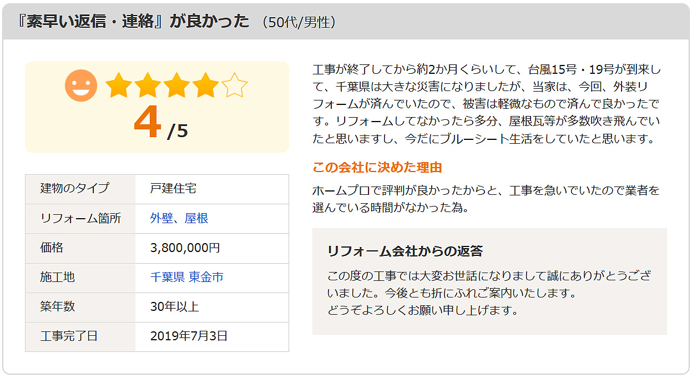The image size is (692, 378).
Task: Click the reviewer info (50代/男性)
Action: (x=299, y=22)
